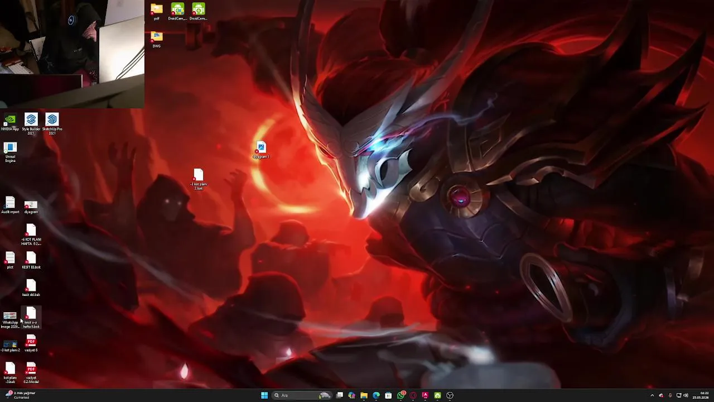Open Task View from taskbar
The height and width of the screenshot is (402, 714).
point(339,395)
